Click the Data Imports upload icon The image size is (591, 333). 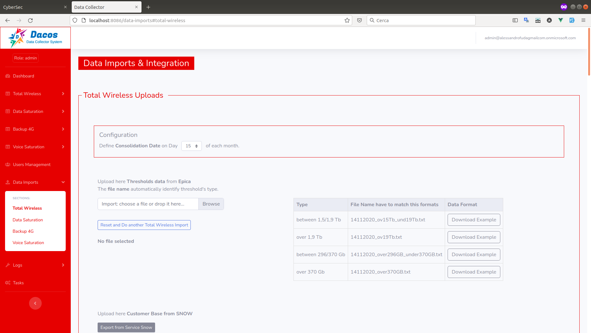coord(8,182)
